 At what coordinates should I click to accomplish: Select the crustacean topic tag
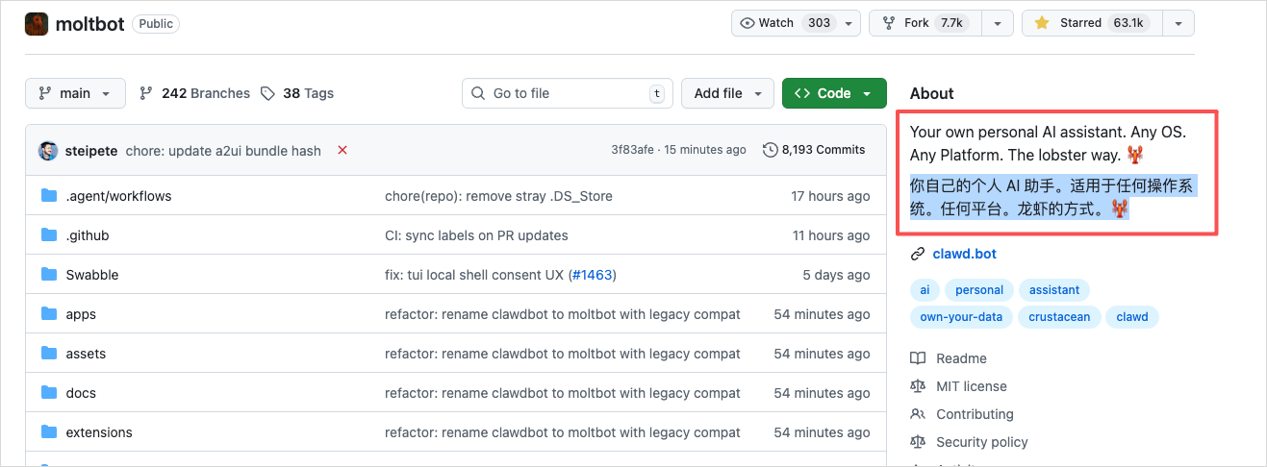(1058, 317)
